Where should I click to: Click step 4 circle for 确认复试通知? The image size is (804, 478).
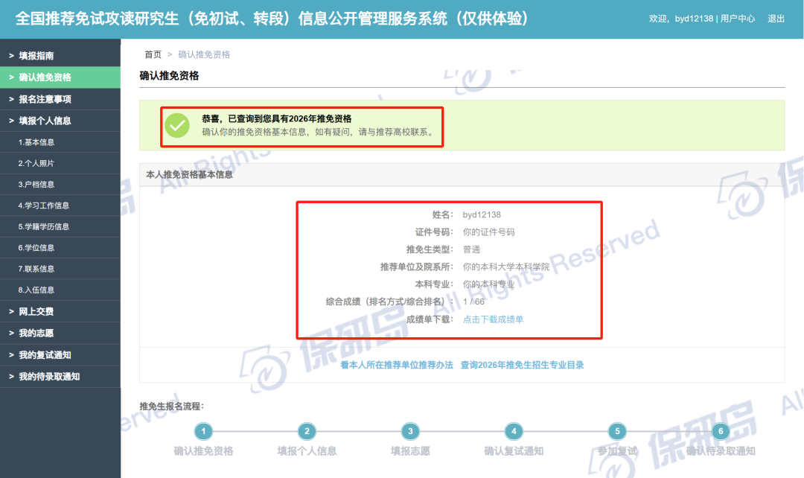pyautogui.click(x=513, y=431)
